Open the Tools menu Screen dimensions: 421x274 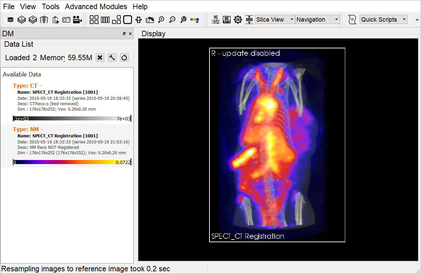point(50,7)
